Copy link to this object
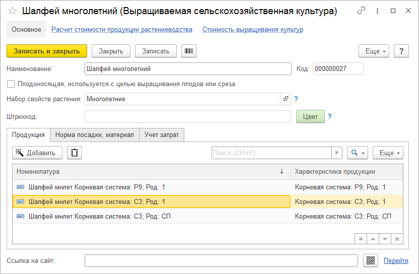 [x=361, y=11]
